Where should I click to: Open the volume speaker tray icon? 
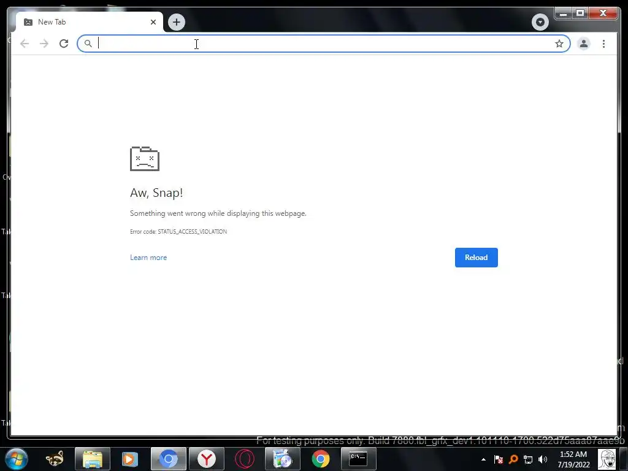pyautogui.click(x=543, y=459)
